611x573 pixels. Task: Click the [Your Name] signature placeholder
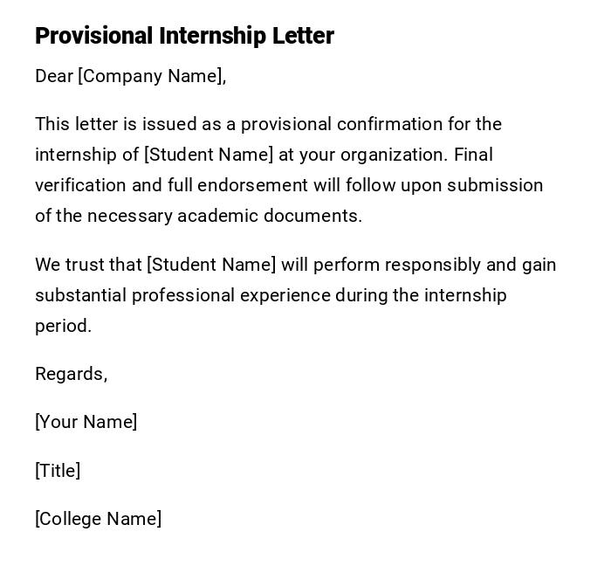(x=86, y=422)
